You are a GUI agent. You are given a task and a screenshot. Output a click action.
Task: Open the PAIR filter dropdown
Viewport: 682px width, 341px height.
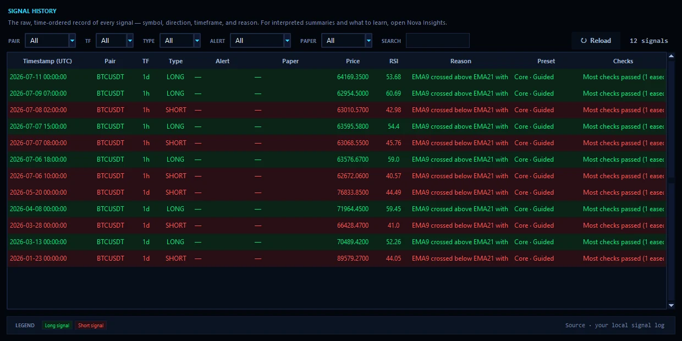tap(50, 41)
